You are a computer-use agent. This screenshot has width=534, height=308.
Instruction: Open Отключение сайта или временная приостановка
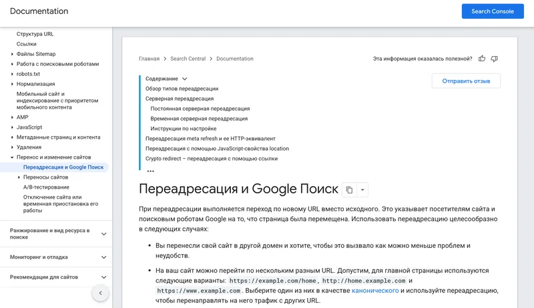pyautogui.click(x=61, y=203)
